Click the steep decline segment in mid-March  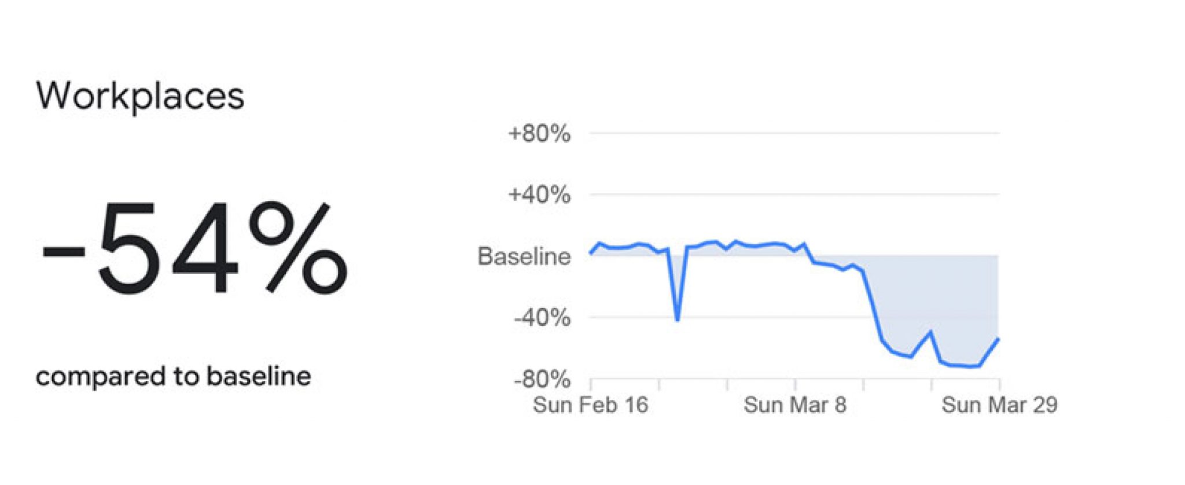coord(873,306)
